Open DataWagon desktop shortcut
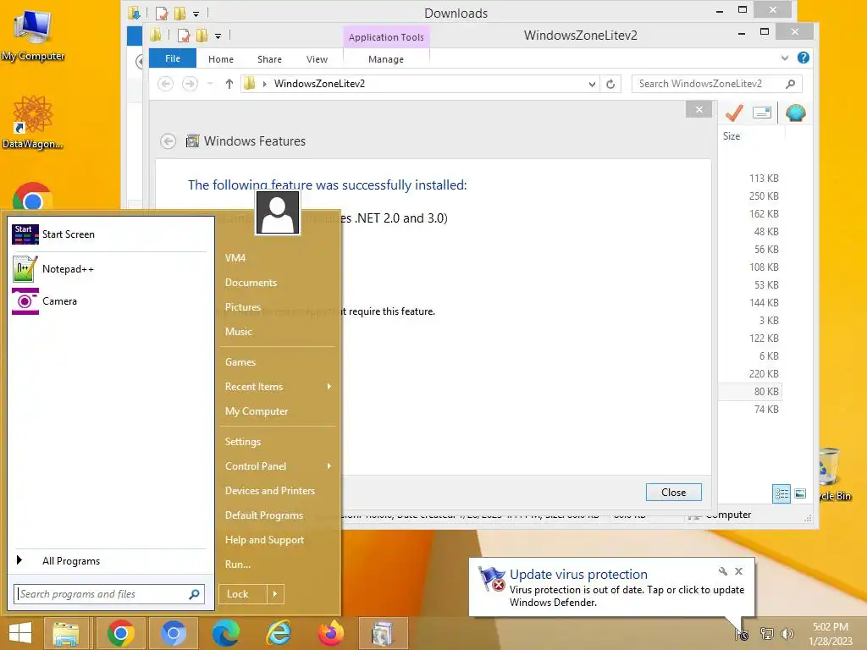This screenshot has height=650, width=867. click(32, 123)
